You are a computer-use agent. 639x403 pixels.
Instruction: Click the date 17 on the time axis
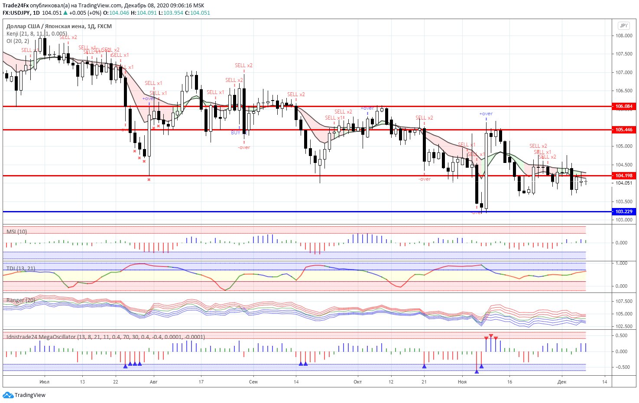pos(201,382)
